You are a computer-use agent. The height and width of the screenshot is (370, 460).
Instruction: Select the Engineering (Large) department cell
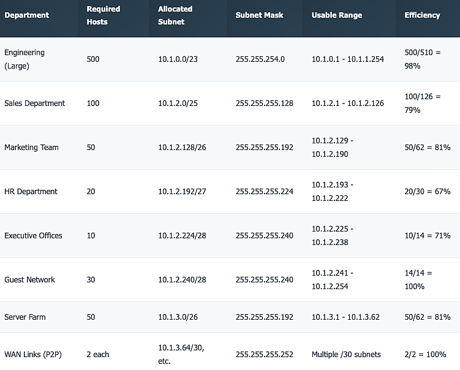coord(25,59)
